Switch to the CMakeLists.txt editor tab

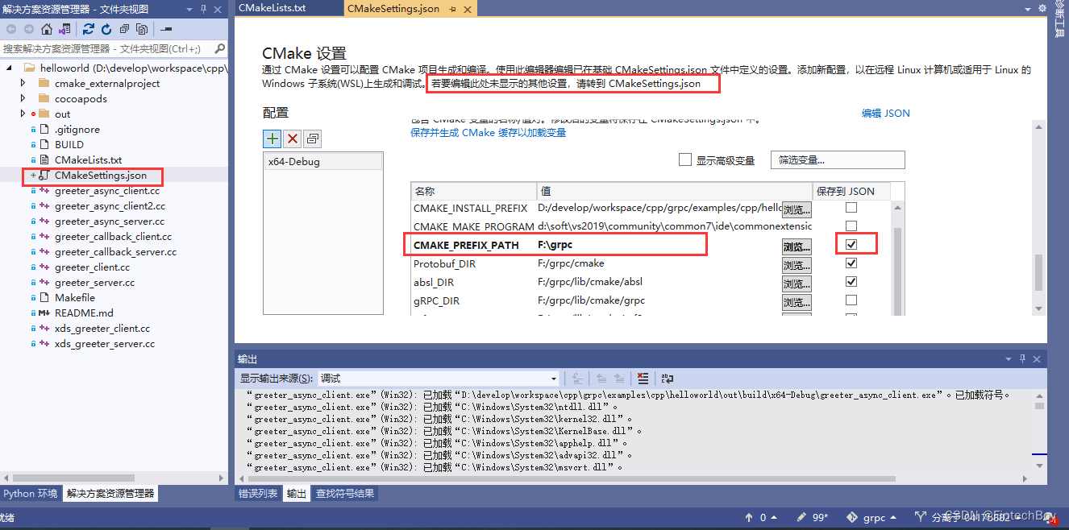pos(272,8)
